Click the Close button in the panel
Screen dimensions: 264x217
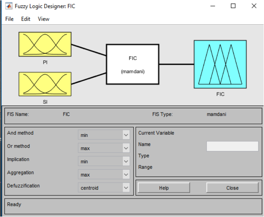pos(232,188)
